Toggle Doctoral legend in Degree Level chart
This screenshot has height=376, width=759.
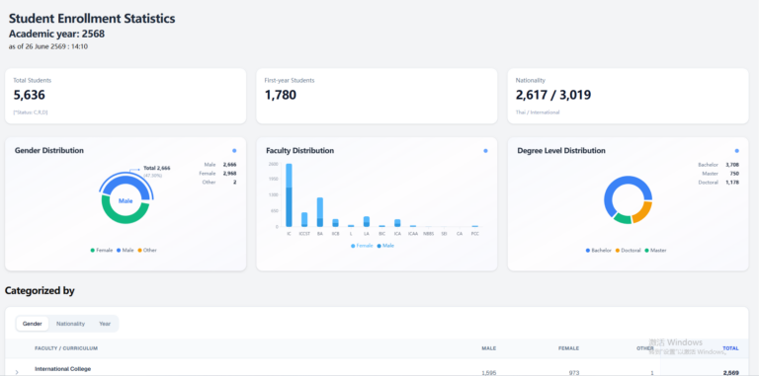[628, 251]
